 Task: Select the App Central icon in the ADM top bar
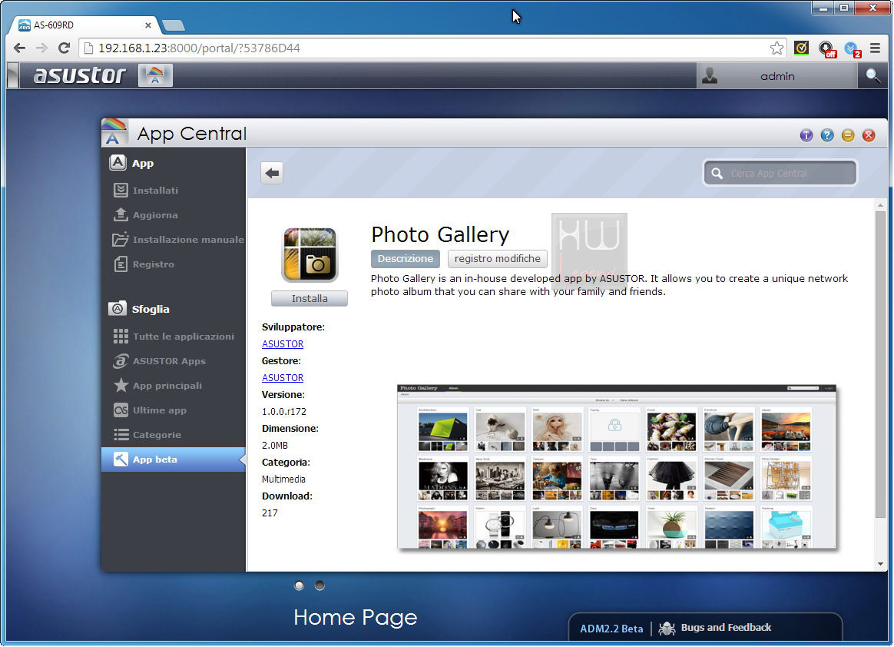point(155,75)
